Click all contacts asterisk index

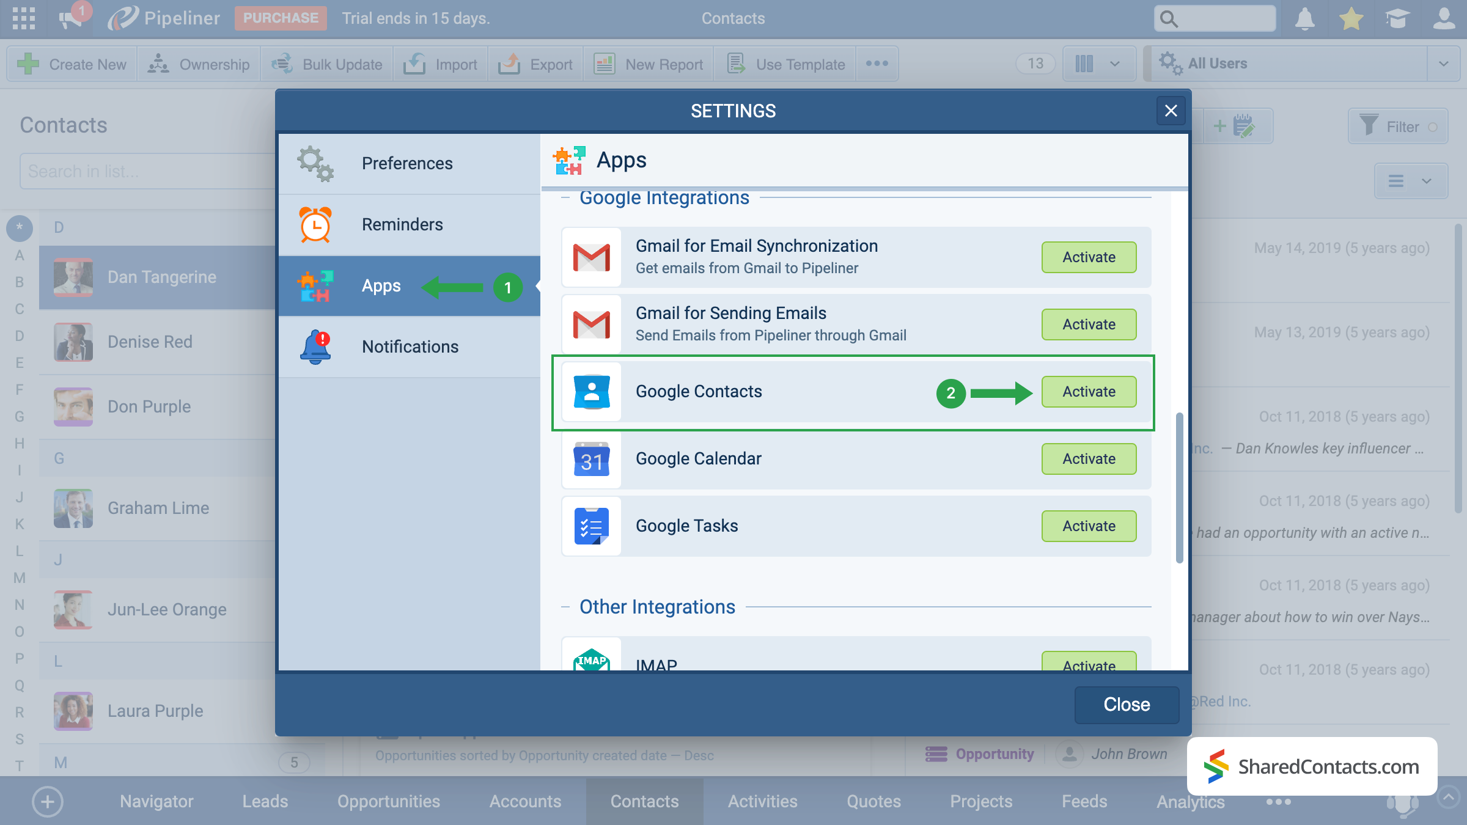pyautogui.click(x=20, y=228)
